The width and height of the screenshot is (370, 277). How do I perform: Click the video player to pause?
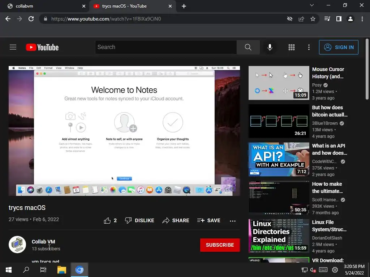coord(124,131)
